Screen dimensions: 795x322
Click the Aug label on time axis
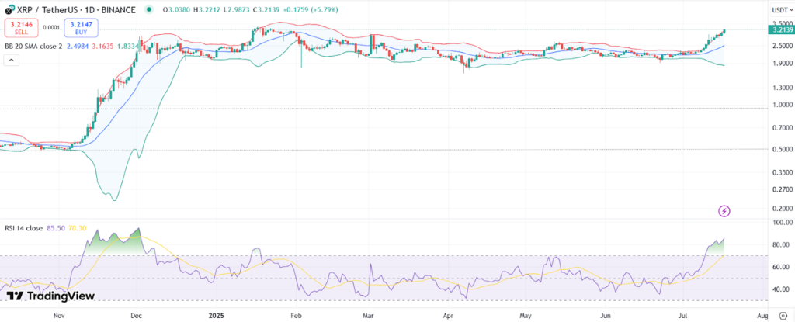762,315
